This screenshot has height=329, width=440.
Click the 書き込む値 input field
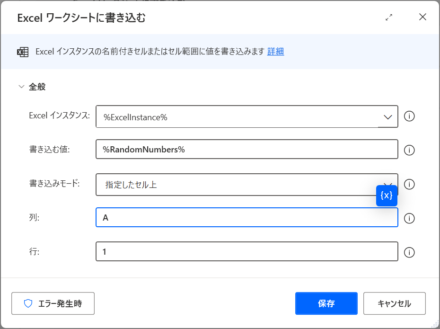[246, 150]
